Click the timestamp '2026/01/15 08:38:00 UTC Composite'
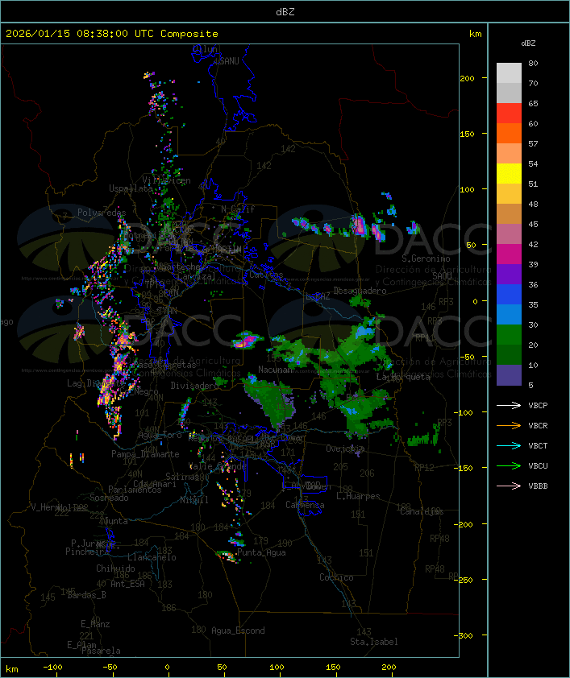The width and height of the screenshot is (570, 678). (112, 34)
